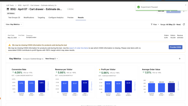Viewport: 188px width, 106px height.
Task: Click the Start Date May 23, 2025 value
Action: [x=12, y=38]
